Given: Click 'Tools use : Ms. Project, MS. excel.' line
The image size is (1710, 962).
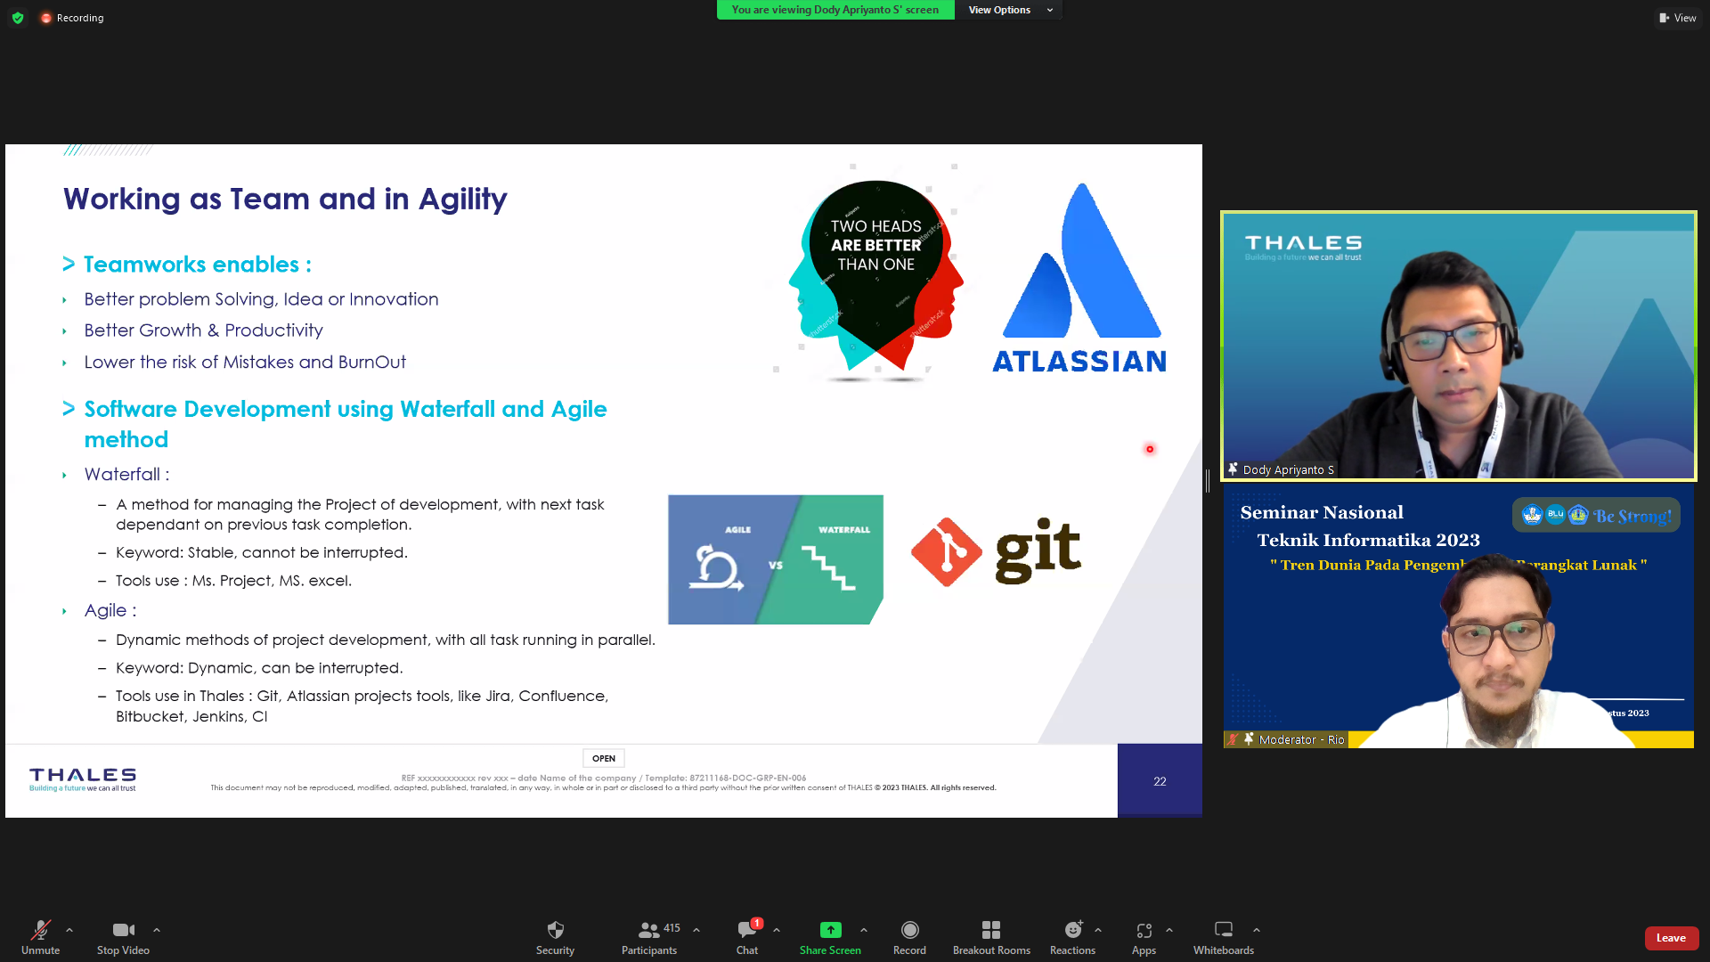Looking at the screenshot, I should [x=233, y=581].
